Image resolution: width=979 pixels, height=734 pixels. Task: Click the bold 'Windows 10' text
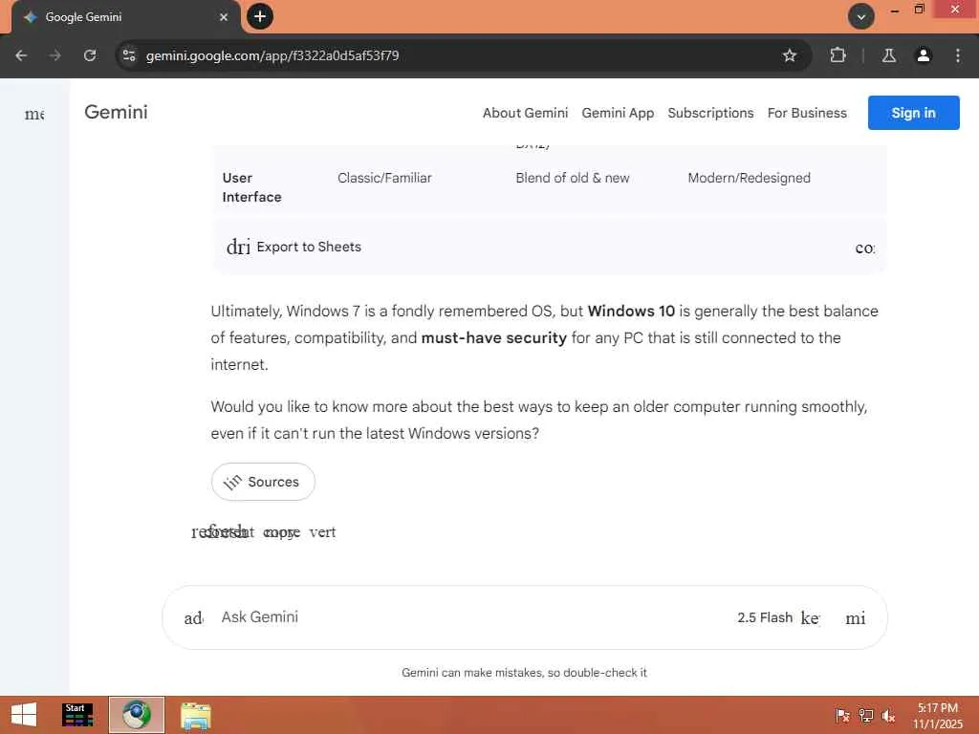point(631,311)
